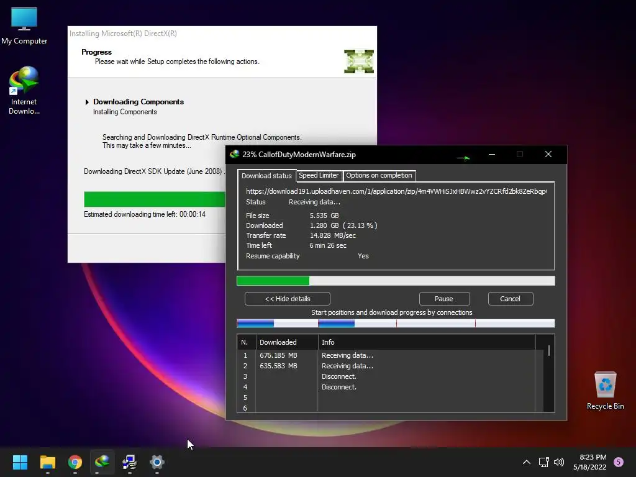The image size is (636, 477).
Task: Click the 8:23 PM clock and date
Action: (x=590, y=462)
